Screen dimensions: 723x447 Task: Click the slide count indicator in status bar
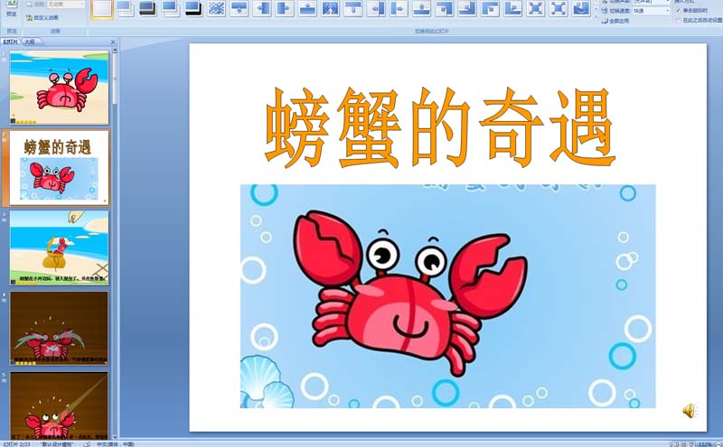(16, 444)
